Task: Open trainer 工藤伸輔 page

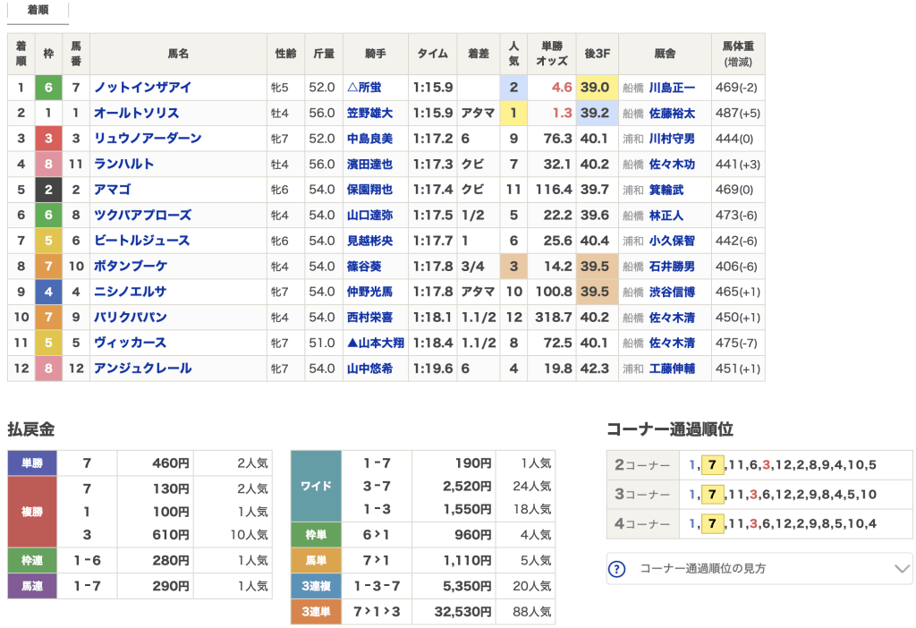Action: (672, 369)
